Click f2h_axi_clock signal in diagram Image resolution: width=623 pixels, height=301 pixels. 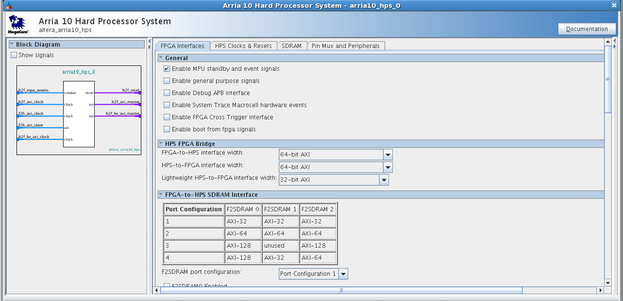(31, 113)
